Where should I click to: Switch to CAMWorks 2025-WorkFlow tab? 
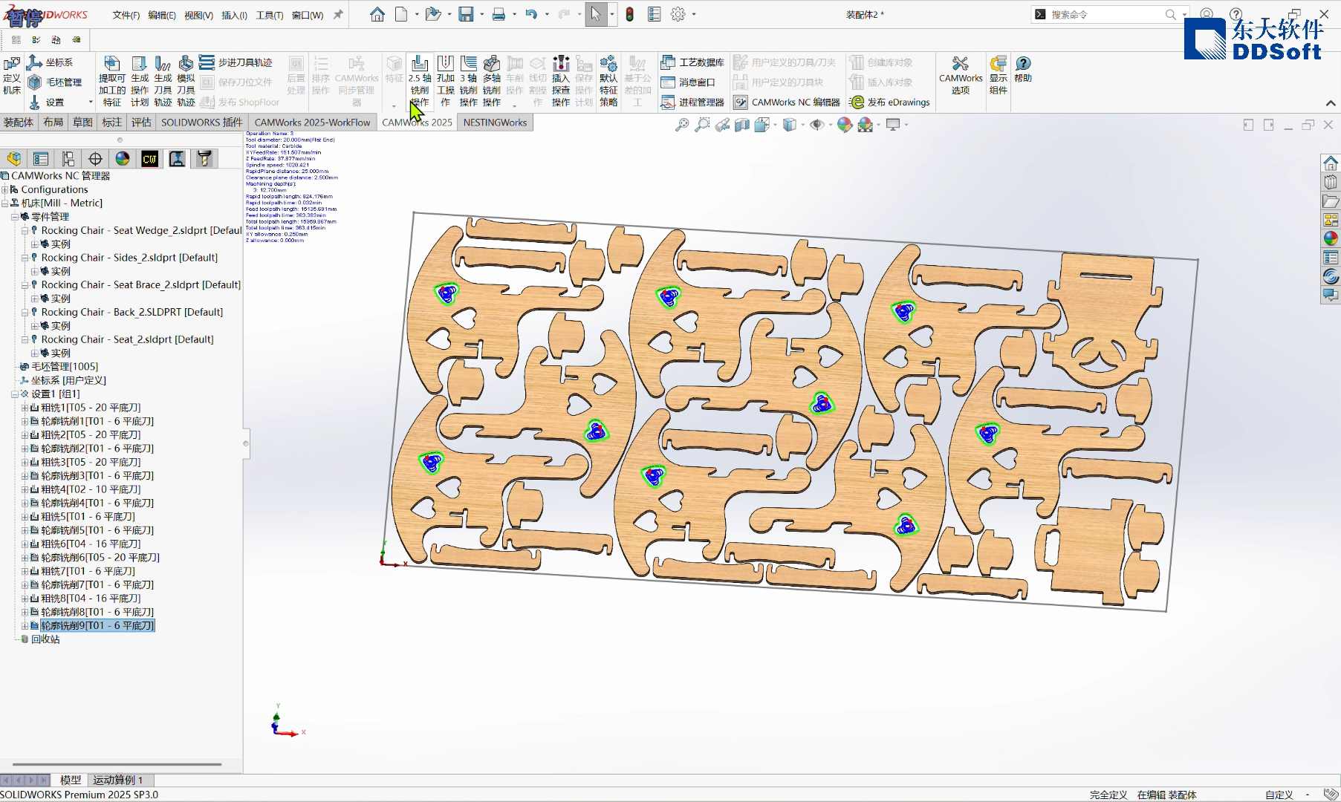pos(312,123)
